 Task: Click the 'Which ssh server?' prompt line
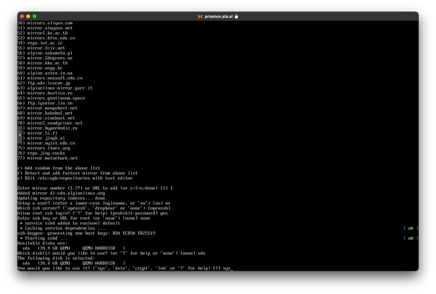coord(94,208)
